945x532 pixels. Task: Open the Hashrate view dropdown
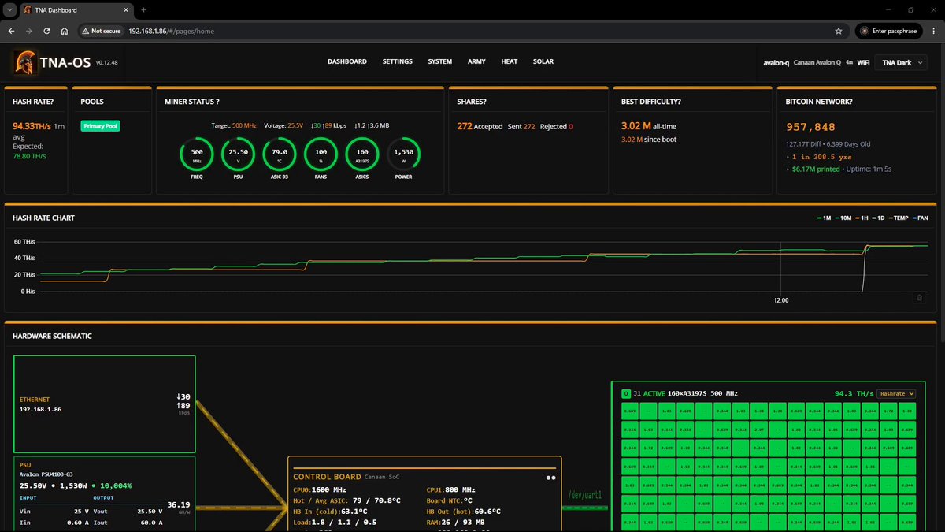[x=896, y=393]
